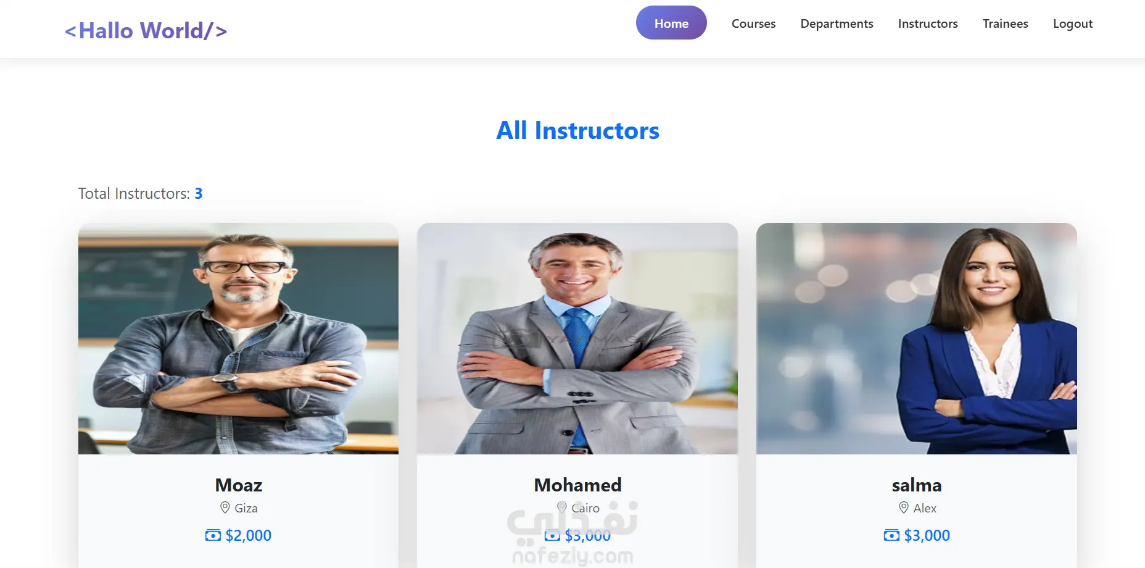1145x568 pixels.
Task: Open salma's instructor photo
Action: (x=917, y=338)
